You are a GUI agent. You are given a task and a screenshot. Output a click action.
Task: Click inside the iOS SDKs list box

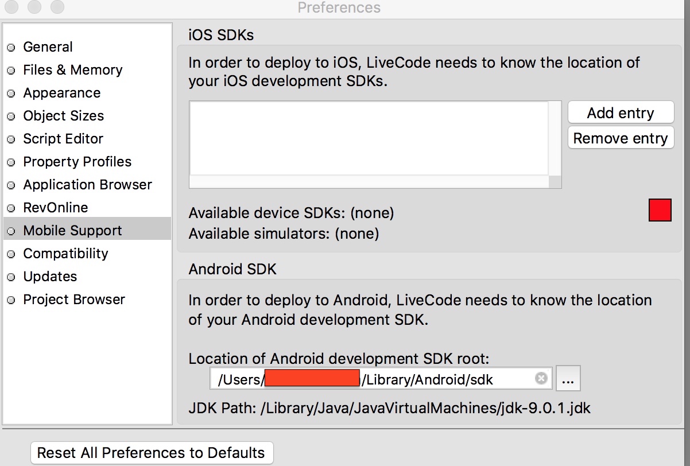click(369, 139)
